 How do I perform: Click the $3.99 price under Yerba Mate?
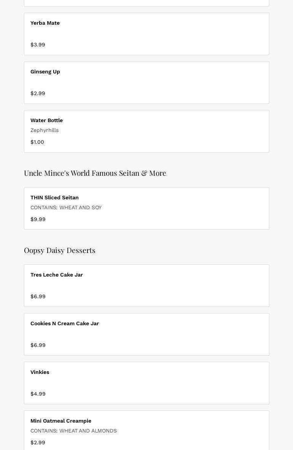coord(38,45)
